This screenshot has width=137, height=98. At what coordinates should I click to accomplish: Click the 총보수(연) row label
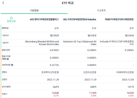pos(6,50)
